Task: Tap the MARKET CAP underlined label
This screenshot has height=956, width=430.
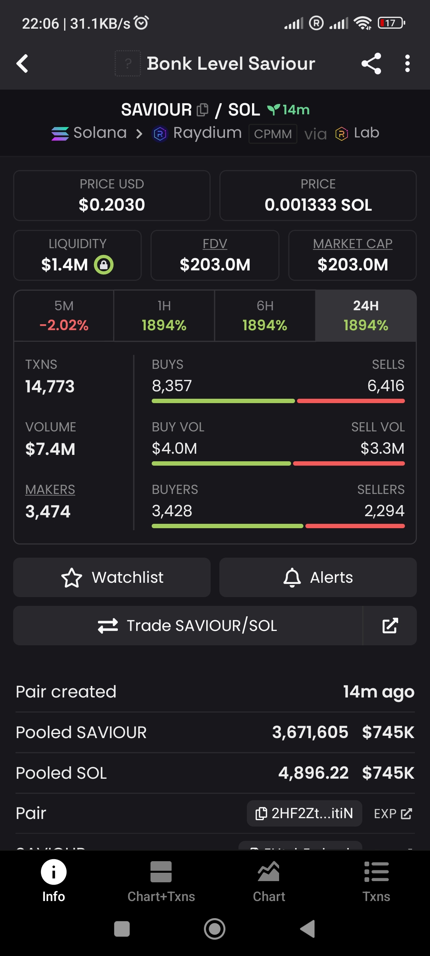Action: pos(353,243)
